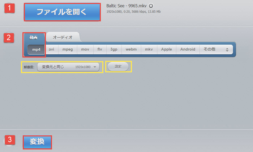The height and width of the screenshot is (152, 253).
Task: Select the mov format
Action: coord(85,50)
